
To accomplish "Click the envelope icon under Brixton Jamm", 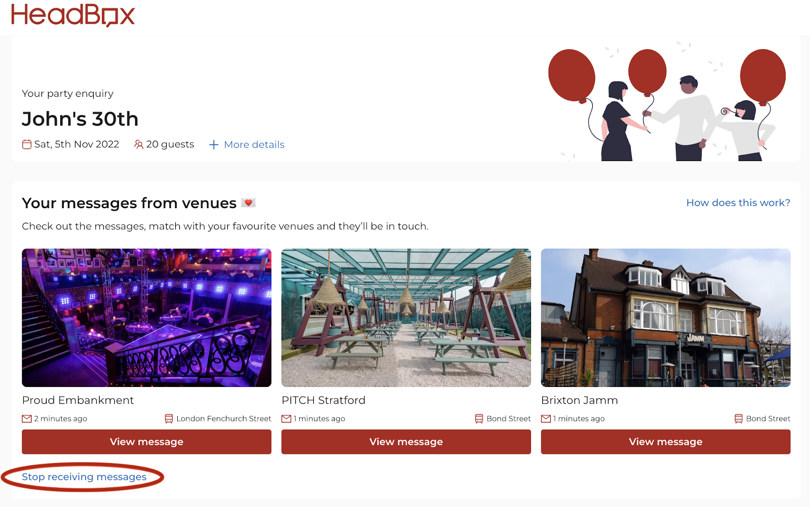I will coord(546,419).
